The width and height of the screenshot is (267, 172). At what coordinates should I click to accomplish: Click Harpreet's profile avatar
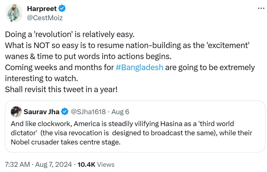coord(14,13)
